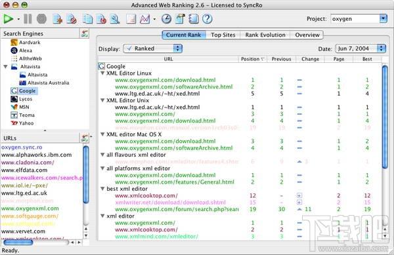Select Google in the search engines list

[24, 90]
